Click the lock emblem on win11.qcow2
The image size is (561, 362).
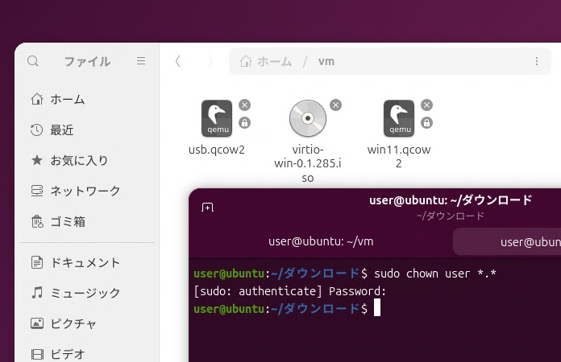coord(427,123)
